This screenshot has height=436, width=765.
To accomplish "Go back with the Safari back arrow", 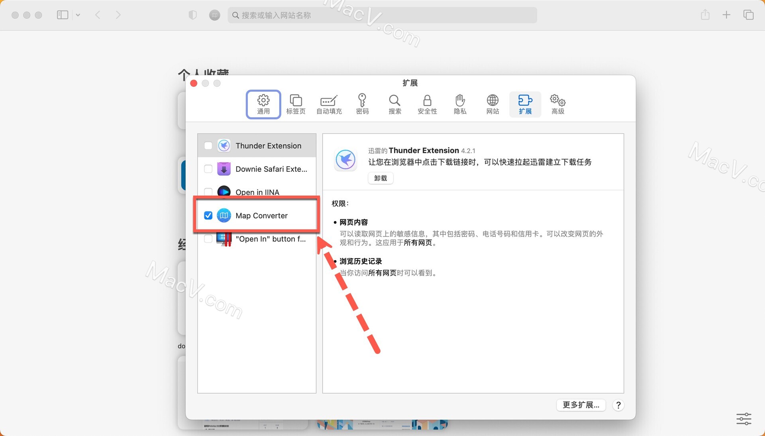I will (x=98, y=15).
